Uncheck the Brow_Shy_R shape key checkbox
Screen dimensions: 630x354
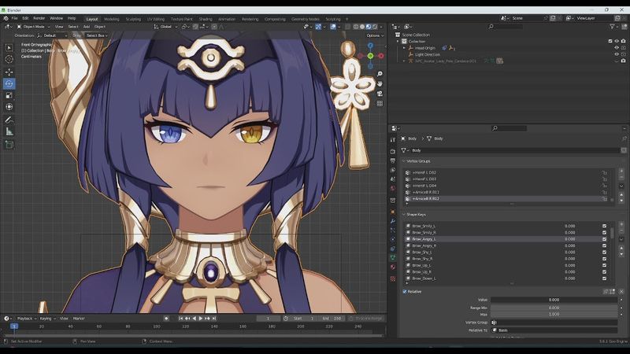tap(604, 259)
